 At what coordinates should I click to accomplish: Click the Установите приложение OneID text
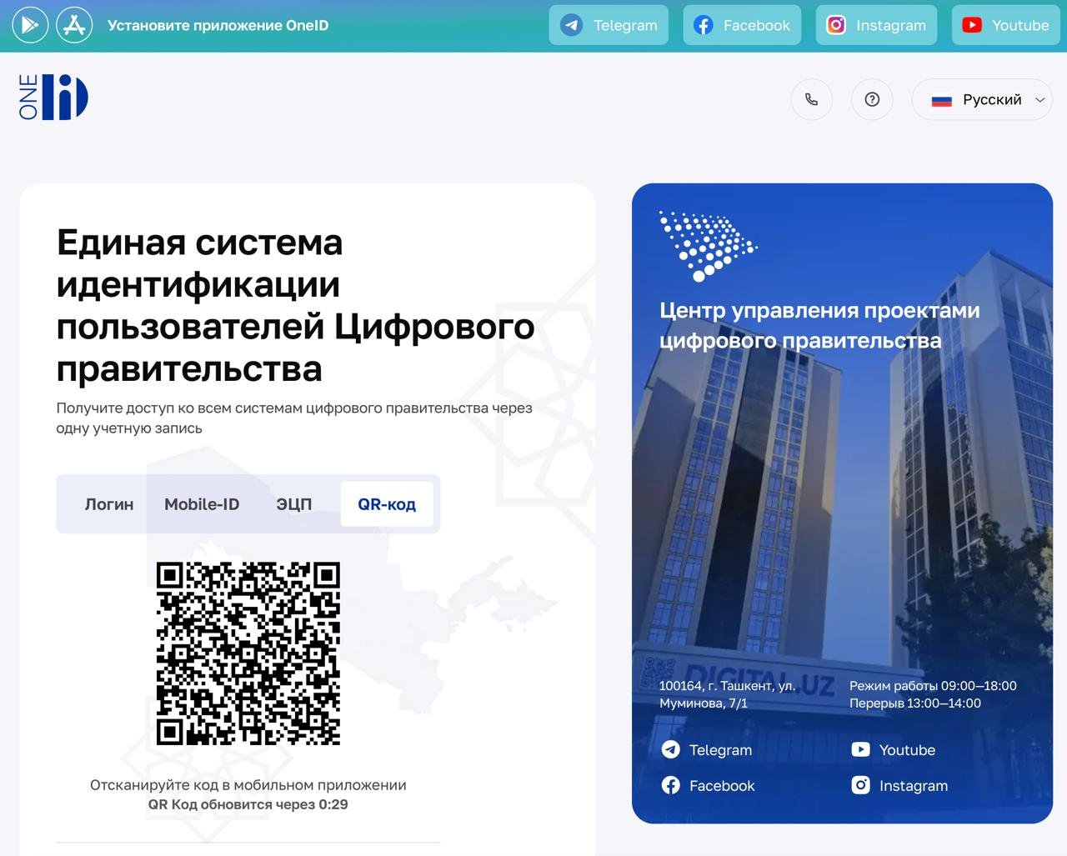(218, 26)
